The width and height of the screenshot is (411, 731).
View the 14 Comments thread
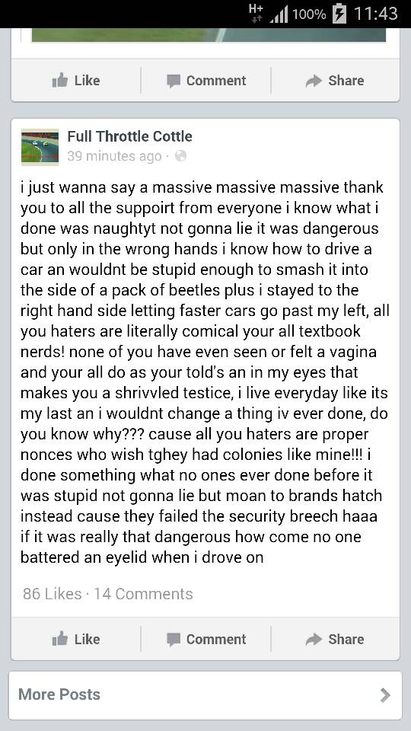point(143,594)
